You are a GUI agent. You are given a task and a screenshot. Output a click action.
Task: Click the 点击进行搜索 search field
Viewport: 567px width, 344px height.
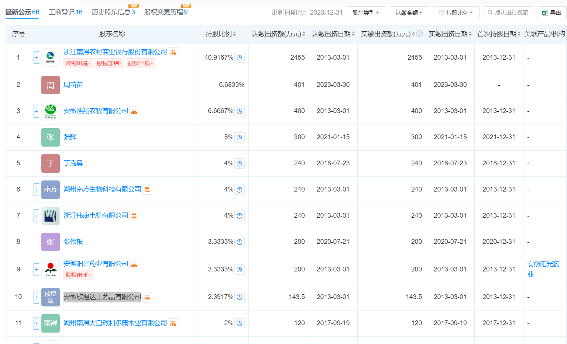point(508,13)
